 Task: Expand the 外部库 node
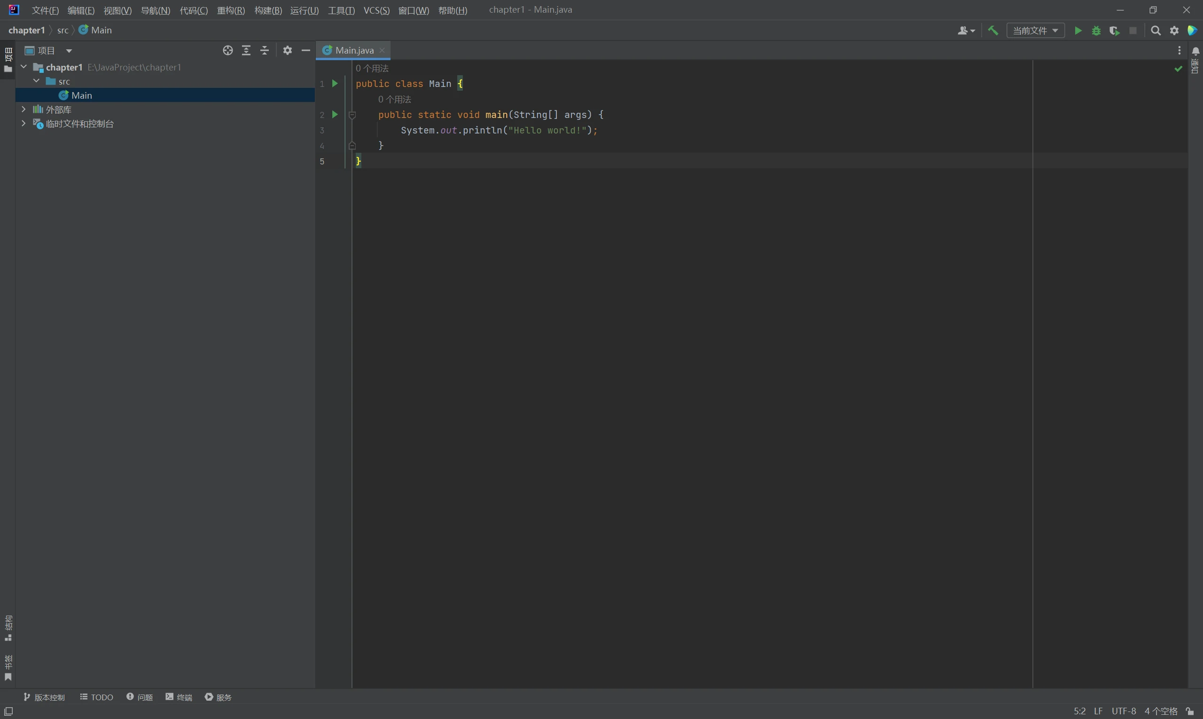(23, 109)
